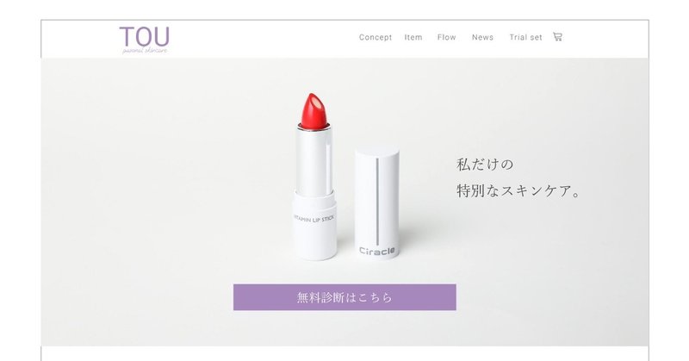Click the 私だけの headline text
Screen dimensions: 689x361
tap(485, 165)
